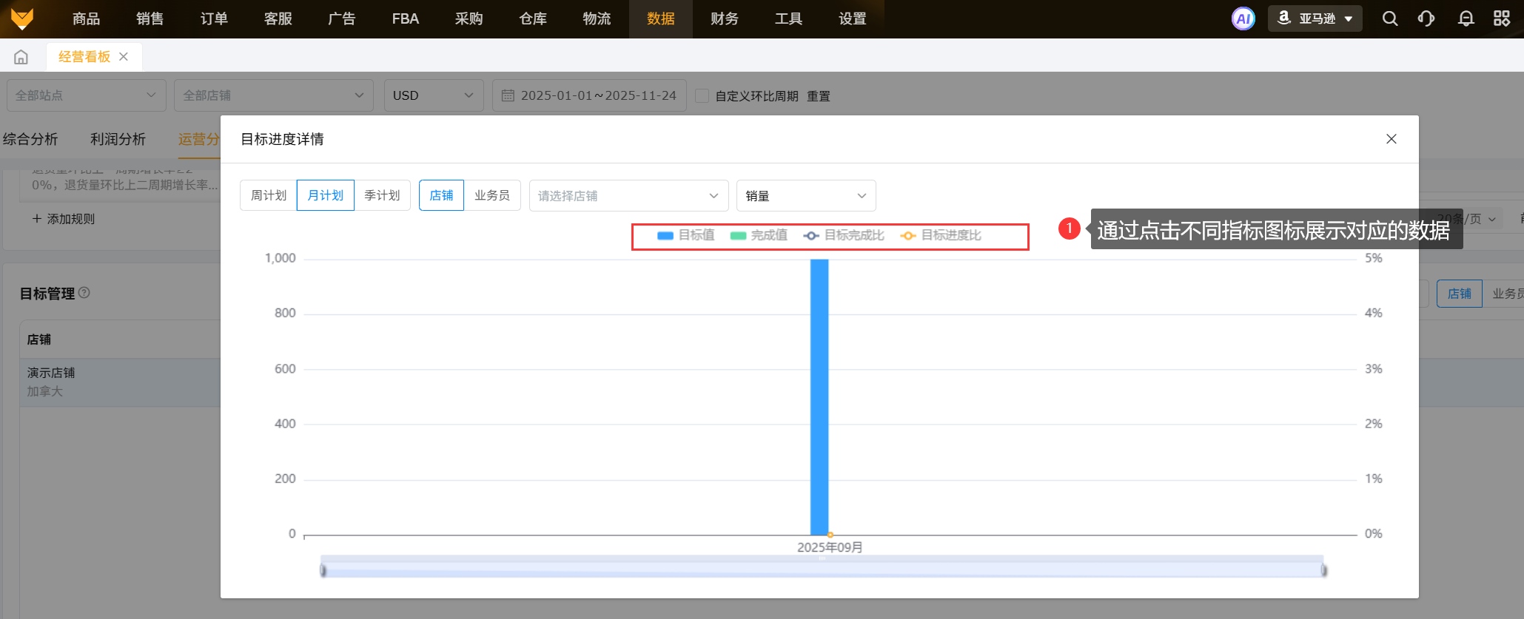Open the 客服 menu
This screenshot has width=1524, height=619.
278,18
